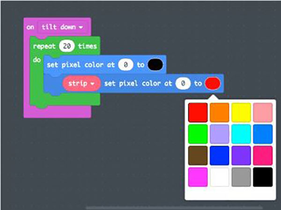This screenshot has height=210, width=281.
Task: Select the magenta swatch in the bottom row
Action: tap(198, 177)
